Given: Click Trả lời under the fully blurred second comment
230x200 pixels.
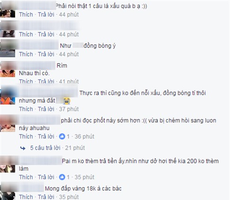Looking at the screenshot, I should pos(46,34).
